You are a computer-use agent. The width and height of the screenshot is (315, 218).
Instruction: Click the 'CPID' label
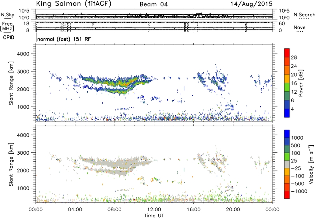9,37
